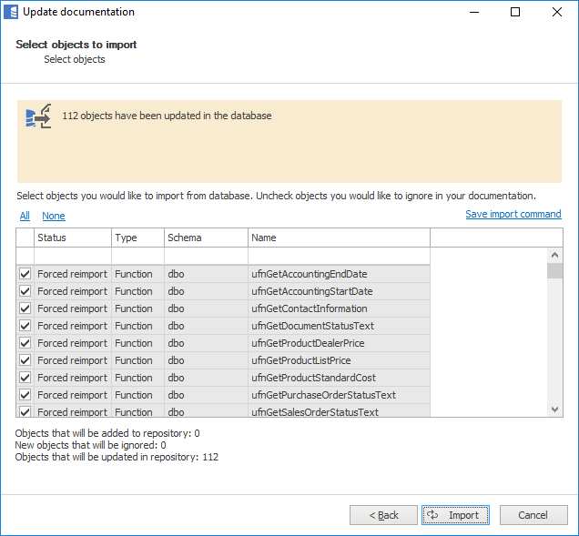Image resolution: width=579 pixels, height=536 pixels.
Task: Click the Name column header
Action: pyautogui.click(x=338, y=238)
